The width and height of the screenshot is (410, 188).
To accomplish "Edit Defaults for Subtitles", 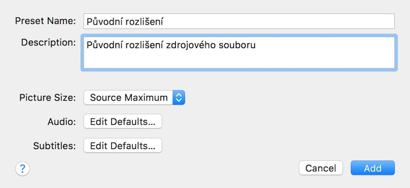I will (x=123, y=146).
